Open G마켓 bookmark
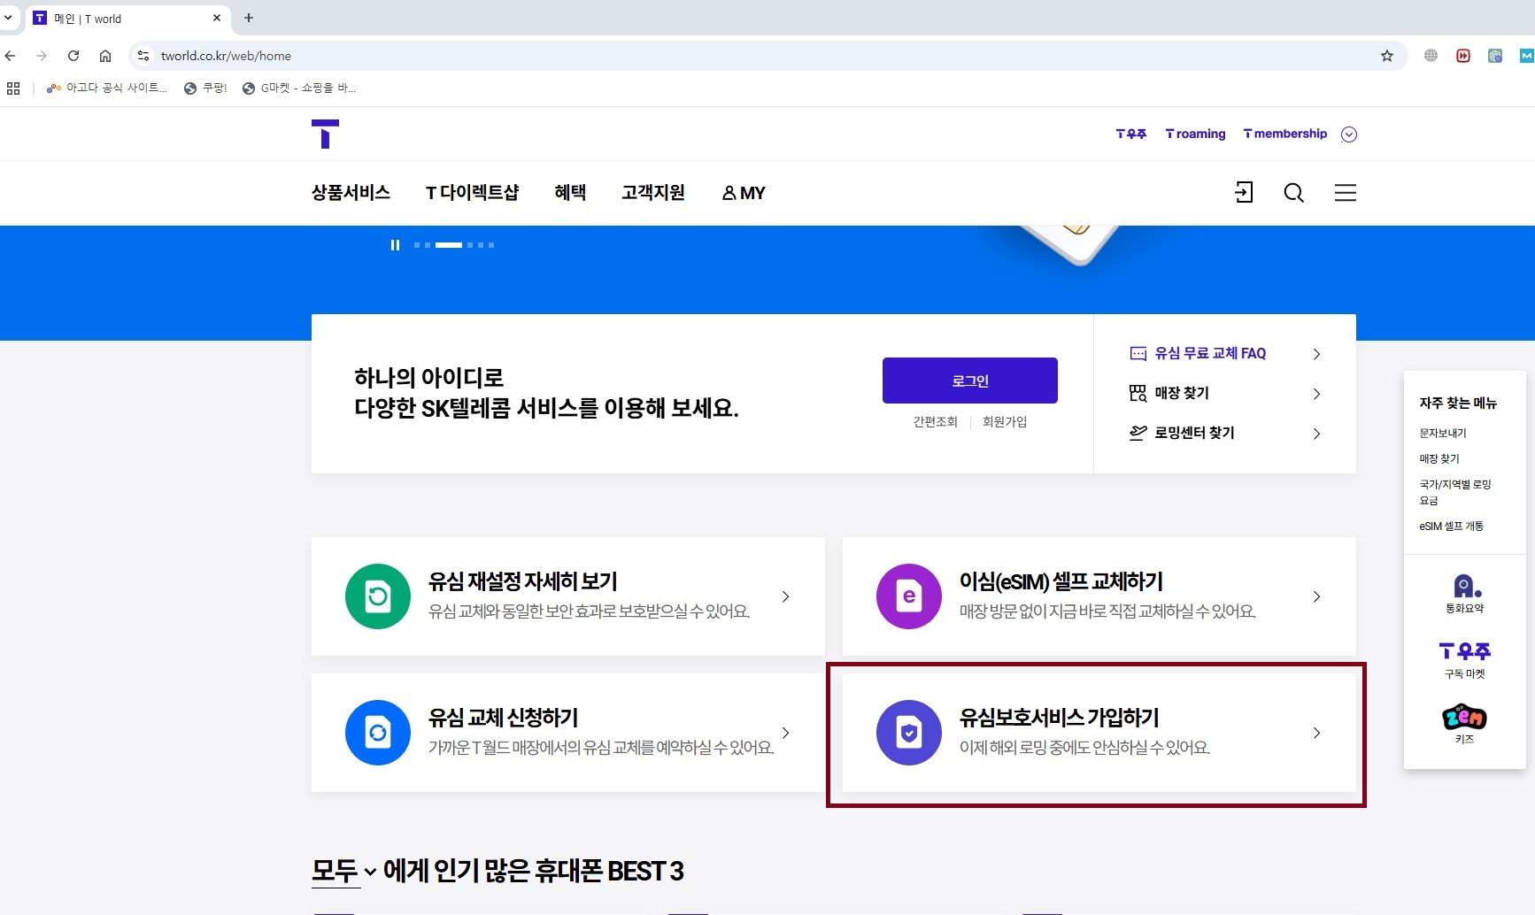The height and width of the screenshot is (915, 1535). pos(299,88)
